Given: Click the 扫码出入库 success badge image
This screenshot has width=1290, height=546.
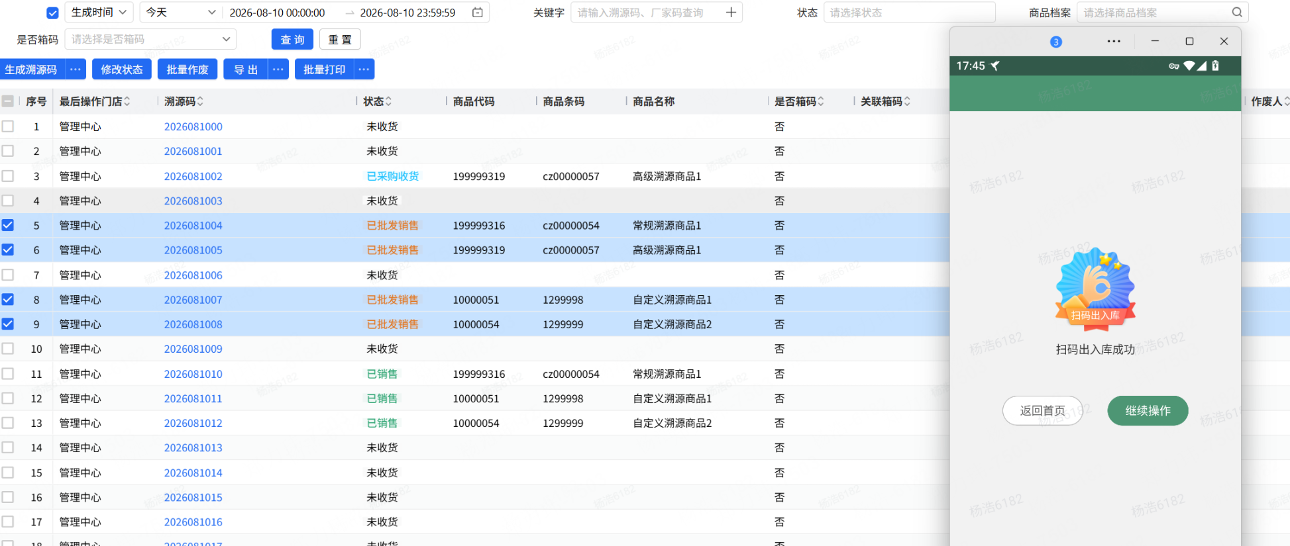Looking at the screenshot, I should 1095,289.
